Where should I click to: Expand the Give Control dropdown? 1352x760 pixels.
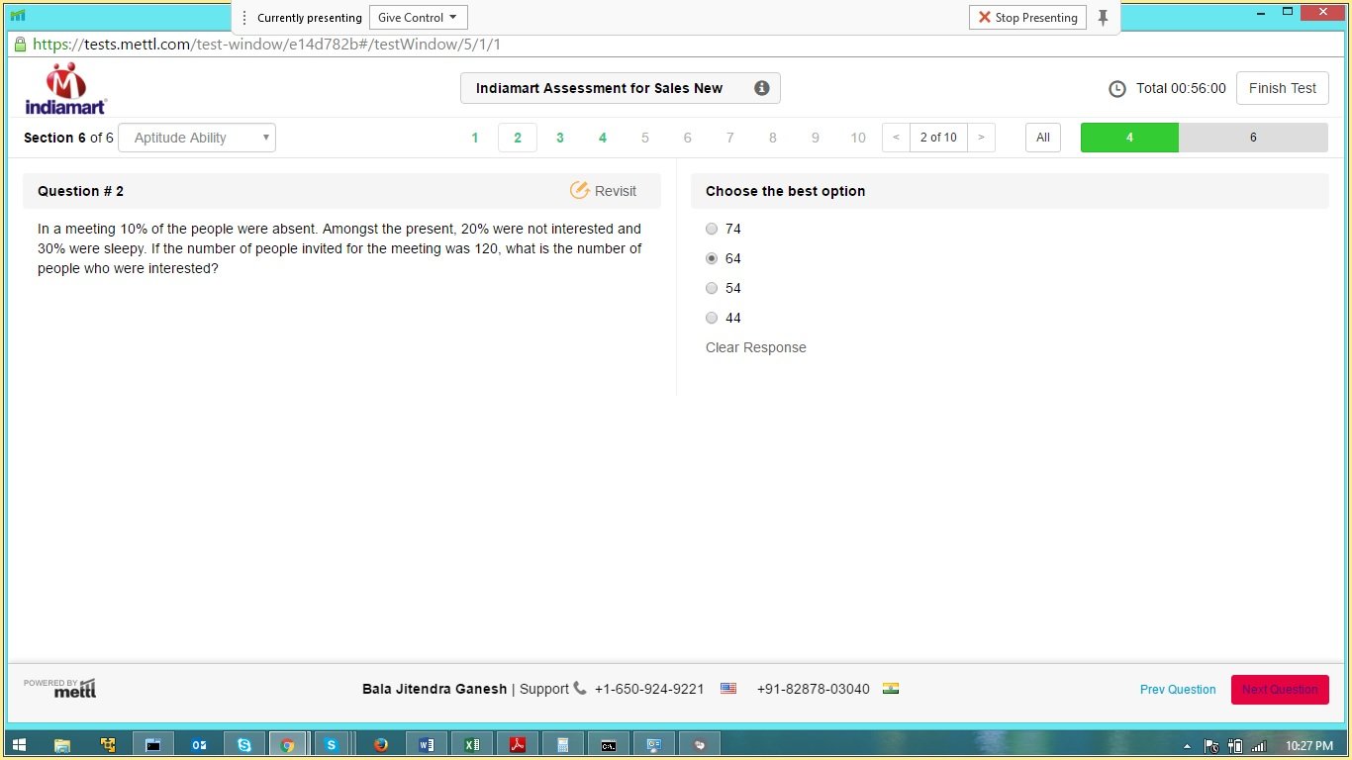[x=418, y=18]
